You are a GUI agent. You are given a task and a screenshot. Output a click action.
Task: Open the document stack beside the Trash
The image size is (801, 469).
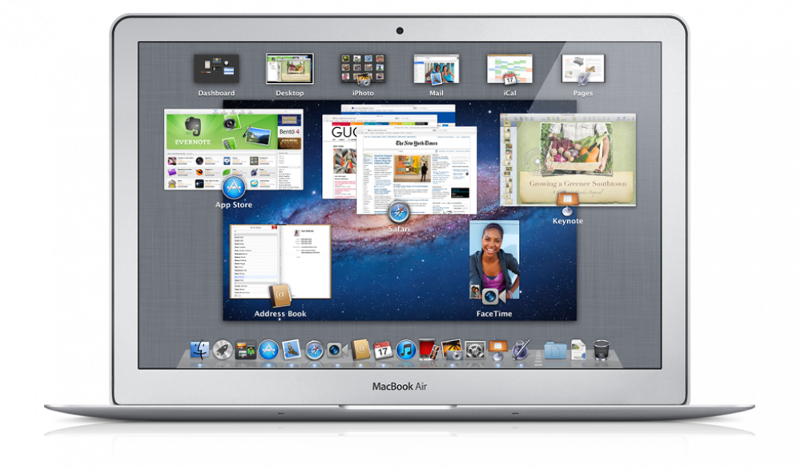click(x=578, y=350)
